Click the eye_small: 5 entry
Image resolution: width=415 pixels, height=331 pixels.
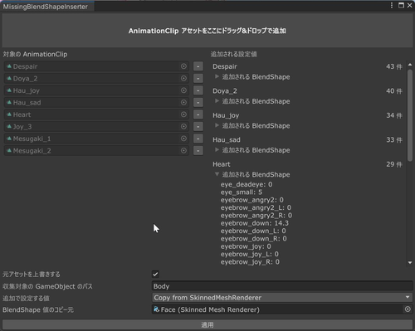click(242, 192)
